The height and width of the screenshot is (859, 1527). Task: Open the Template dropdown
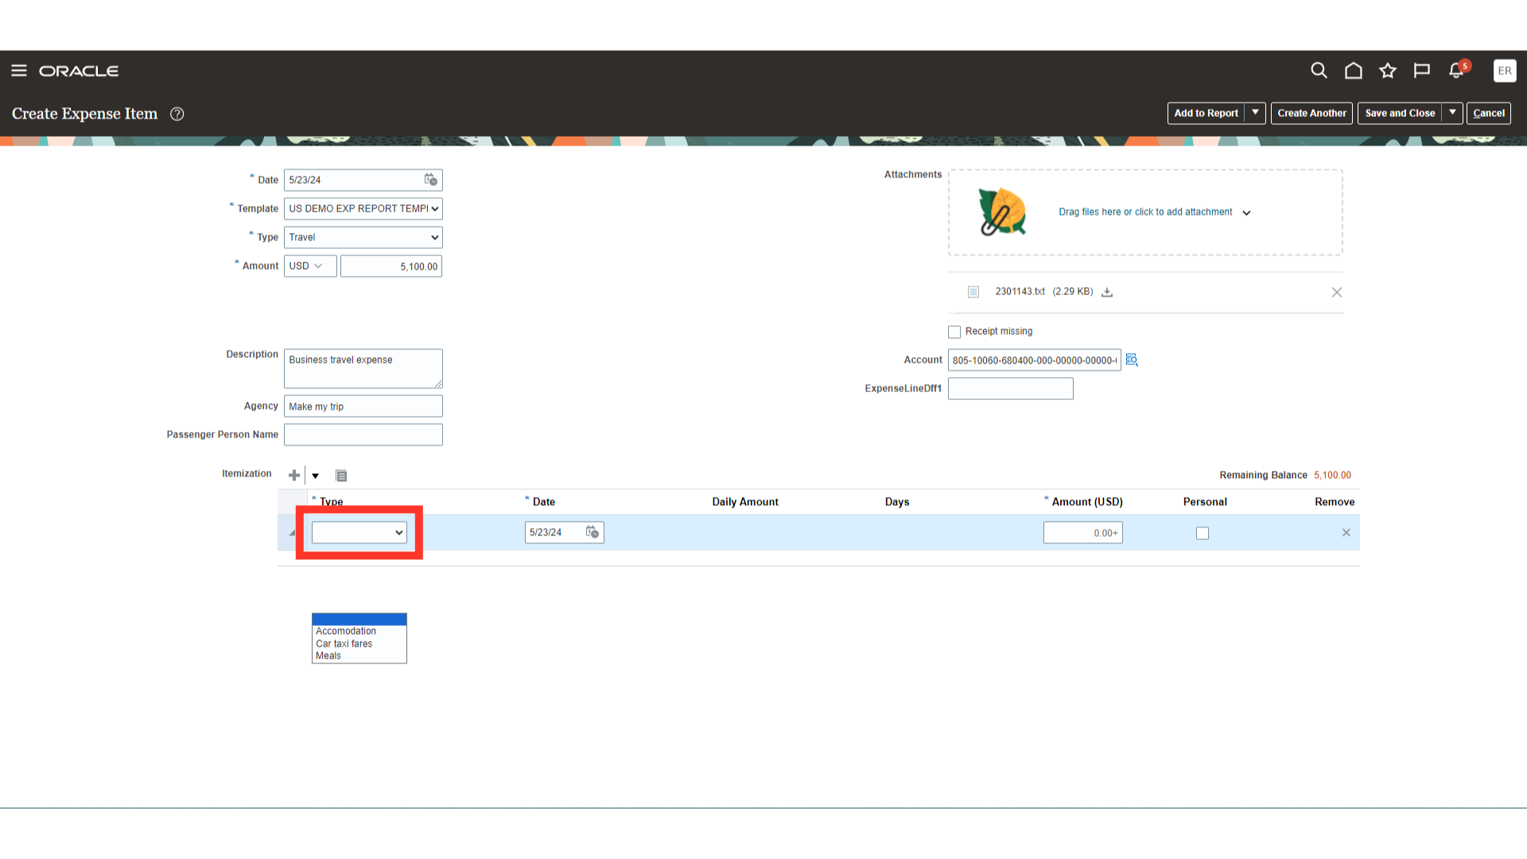pos(363,208)
